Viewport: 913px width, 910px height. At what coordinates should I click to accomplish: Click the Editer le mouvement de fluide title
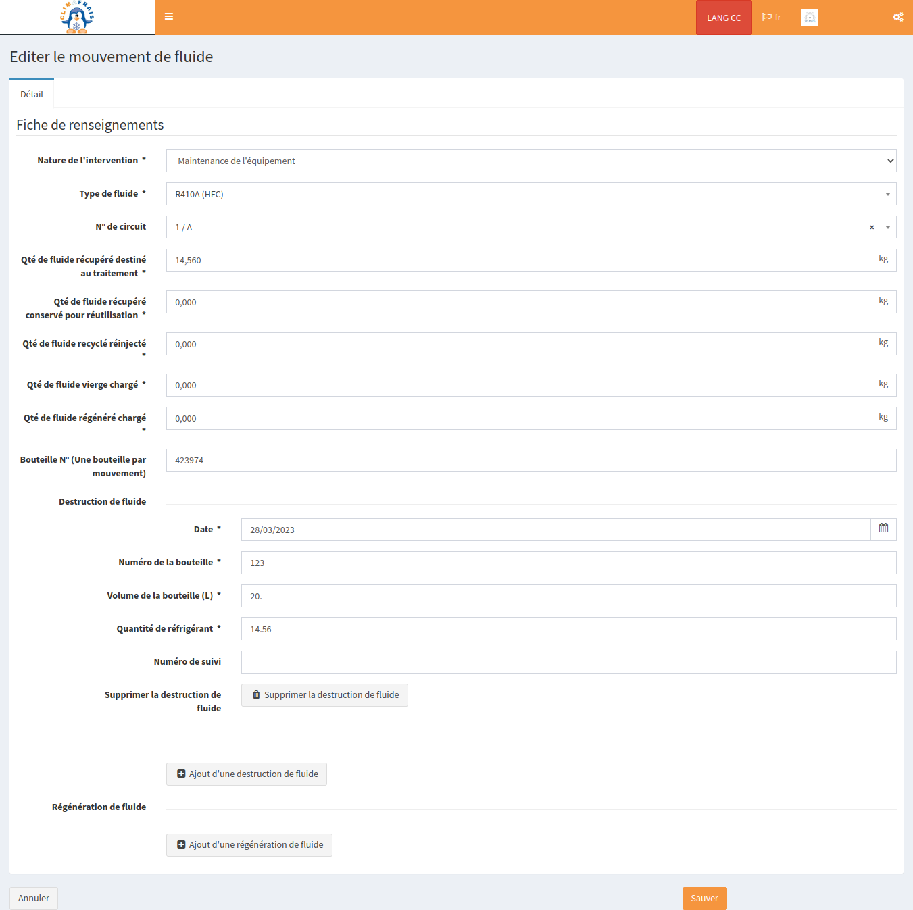[112, 57]
